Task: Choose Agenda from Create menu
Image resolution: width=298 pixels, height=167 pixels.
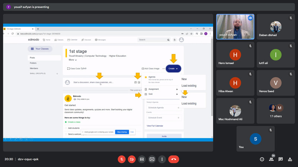Action: coord(161,79)
